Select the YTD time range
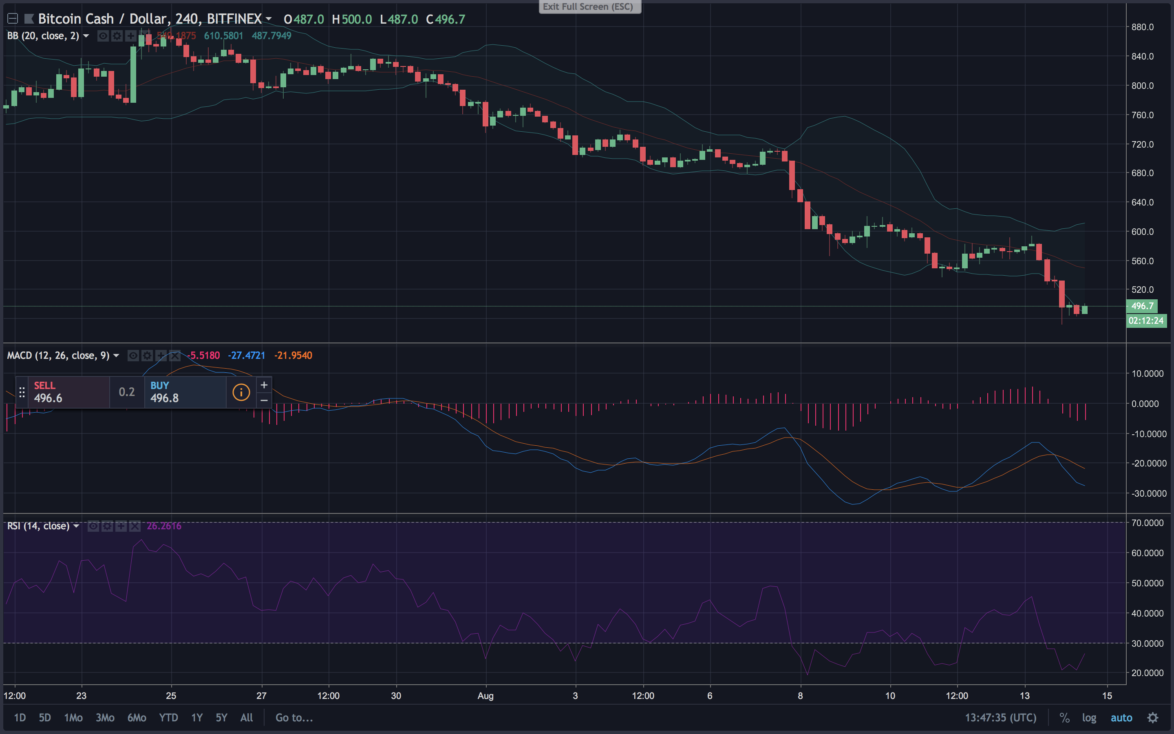The height and width of the screenshot is (734, 1174). [x=168, y=718]
